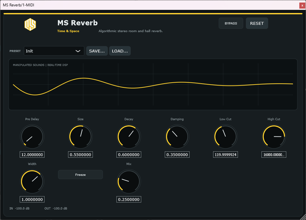Image resolution: width=306 pixels, height=220 pixels.
Task: Close the MS Reverb window
Action: coord(302,5)
